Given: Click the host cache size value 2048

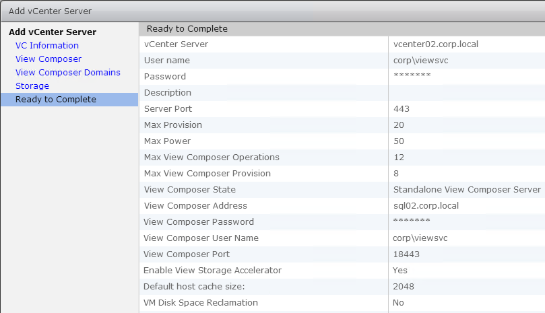Looking at the screenshot, I should click(403, 287).
